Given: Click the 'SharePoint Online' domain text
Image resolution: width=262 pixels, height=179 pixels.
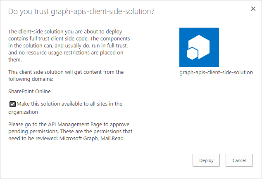Looking at the screenshot, I should click(29, 92).
